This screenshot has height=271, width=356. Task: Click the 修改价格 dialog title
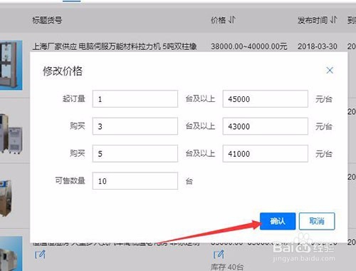tap(63, 71)
